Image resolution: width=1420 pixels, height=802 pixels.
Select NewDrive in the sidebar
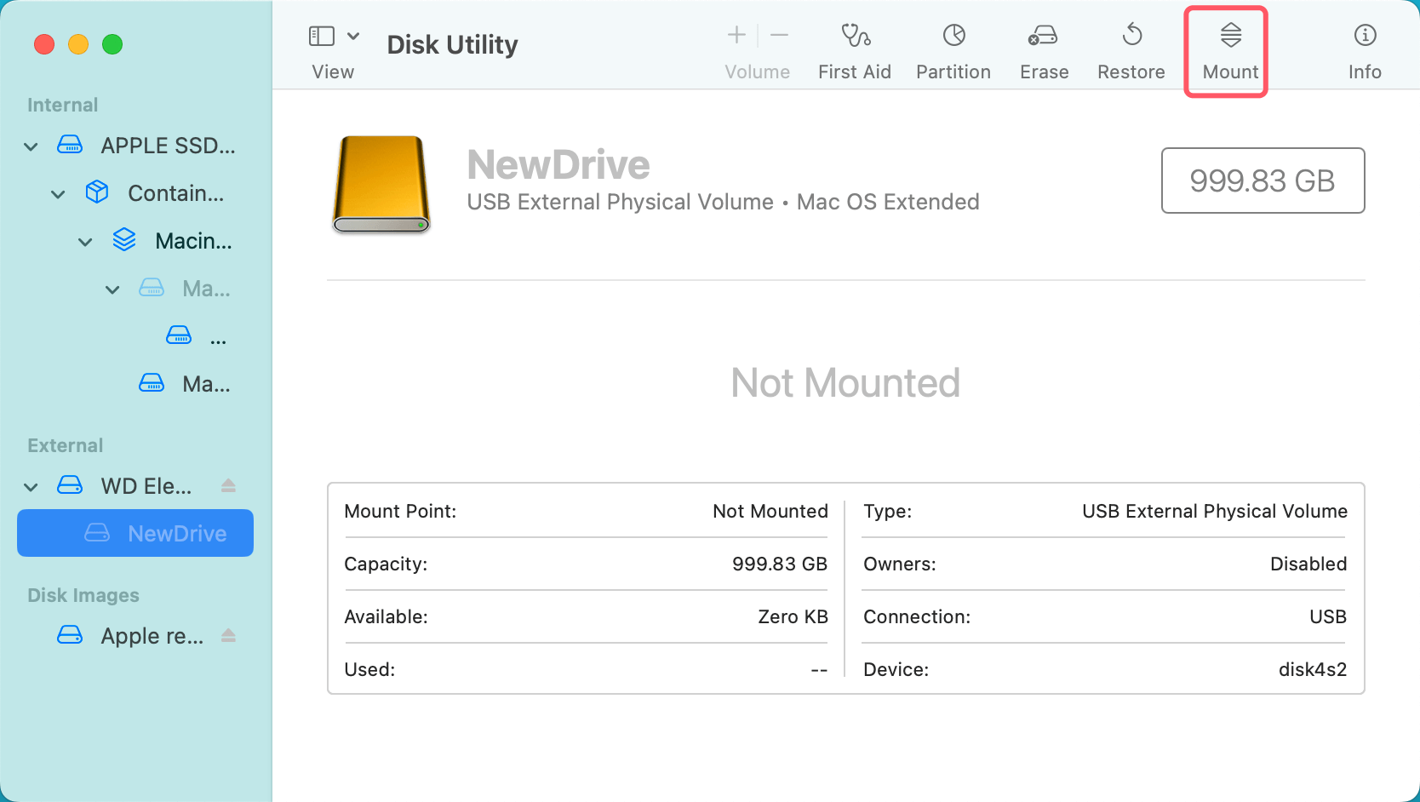(x=176, y=533)
